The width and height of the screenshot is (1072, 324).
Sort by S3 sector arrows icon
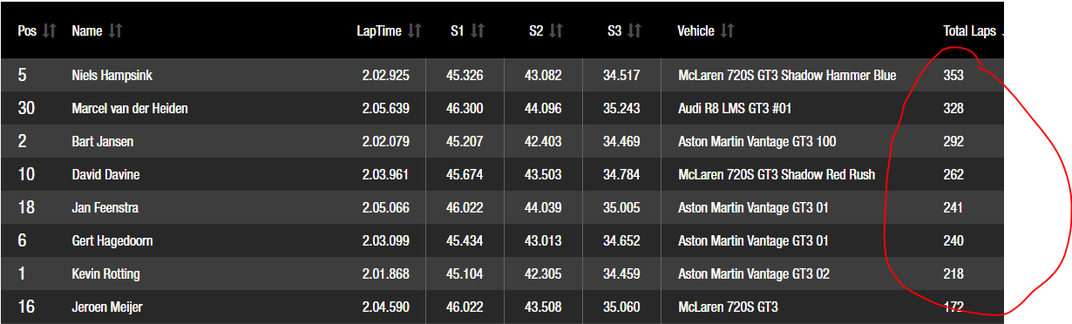634,30
